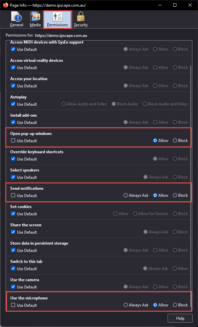
Task: Check Use Default for Open pop-up windows
Action: click(x=13, y=141)
